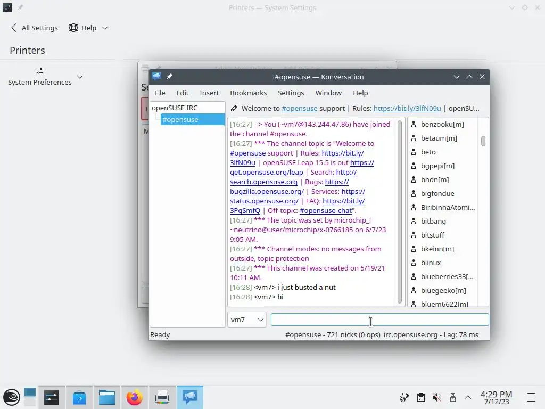Expand the System Preferences chevron arrow
The height and width of the screenshot is (409, 545).
click(80, 77)
